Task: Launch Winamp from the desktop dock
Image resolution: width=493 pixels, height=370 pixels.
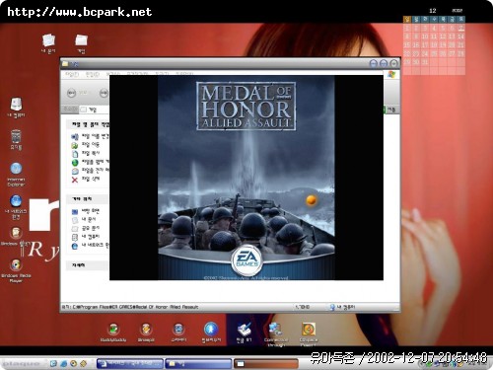Action: [x=146, y=333]
